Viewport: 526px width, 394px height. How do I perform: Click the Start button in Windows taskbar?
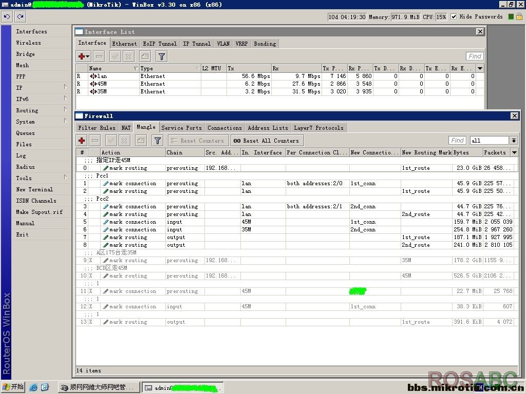[13, 387]
